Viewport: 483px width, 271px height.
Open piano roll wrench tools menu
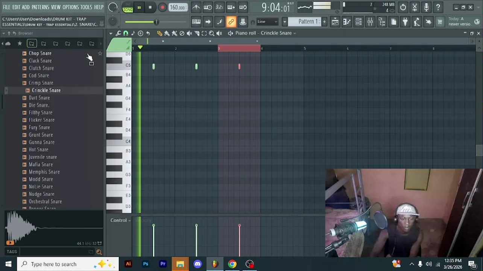click(118, 33)
